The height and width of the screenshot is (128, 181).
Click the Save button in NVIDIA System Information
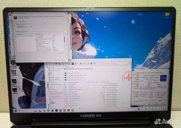(56, 60)
